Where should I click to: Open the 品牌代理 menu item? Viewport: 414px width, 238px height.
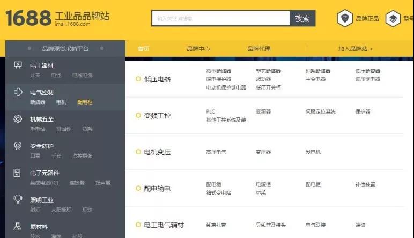coord(258,49)
